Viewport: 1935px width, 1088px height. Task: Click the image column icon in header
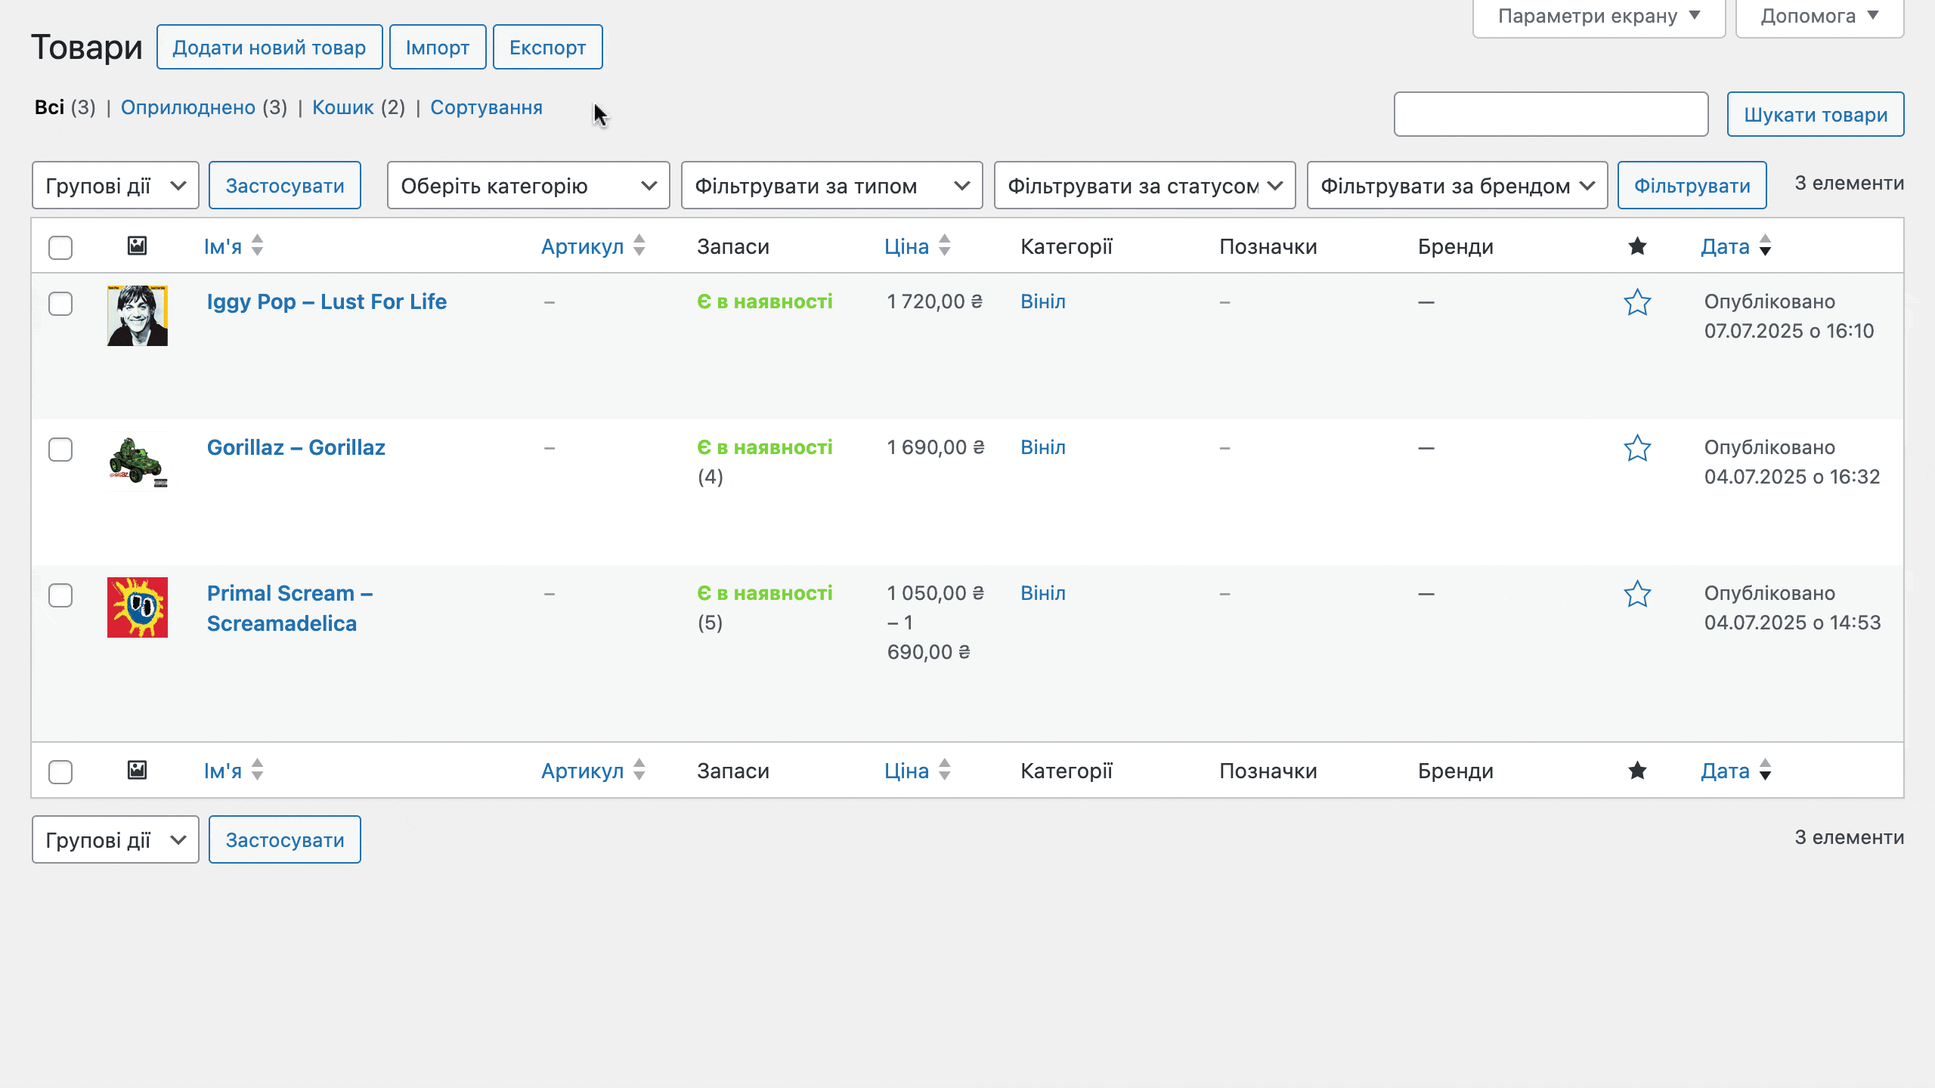coord(137,246)
